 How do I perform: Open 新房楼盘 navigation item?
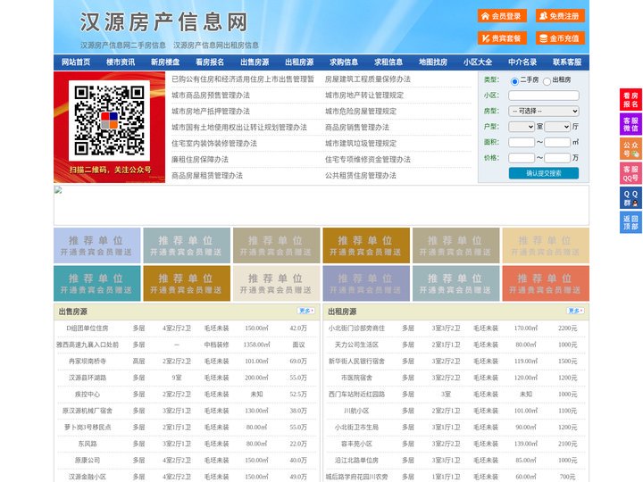165,62
